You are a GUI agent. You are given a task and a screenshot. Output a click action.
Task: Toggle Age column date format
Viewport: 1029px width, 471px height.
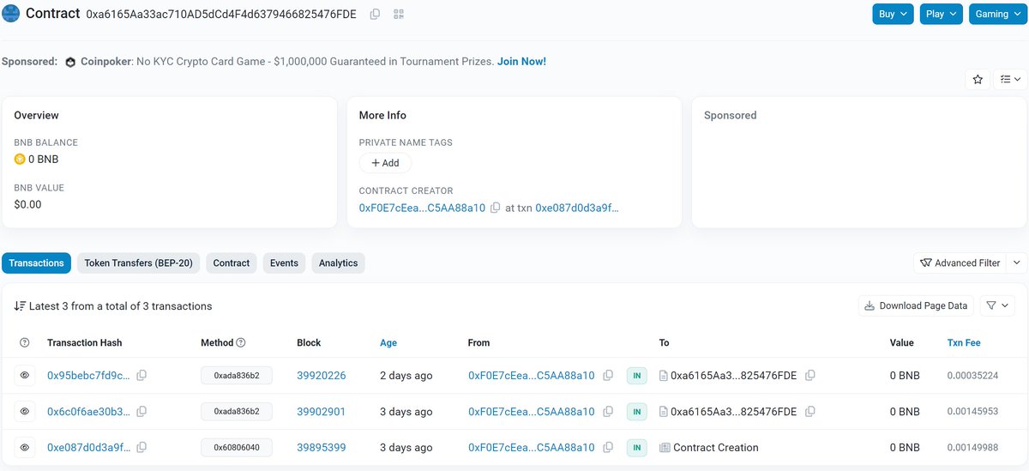pos(388,342)
